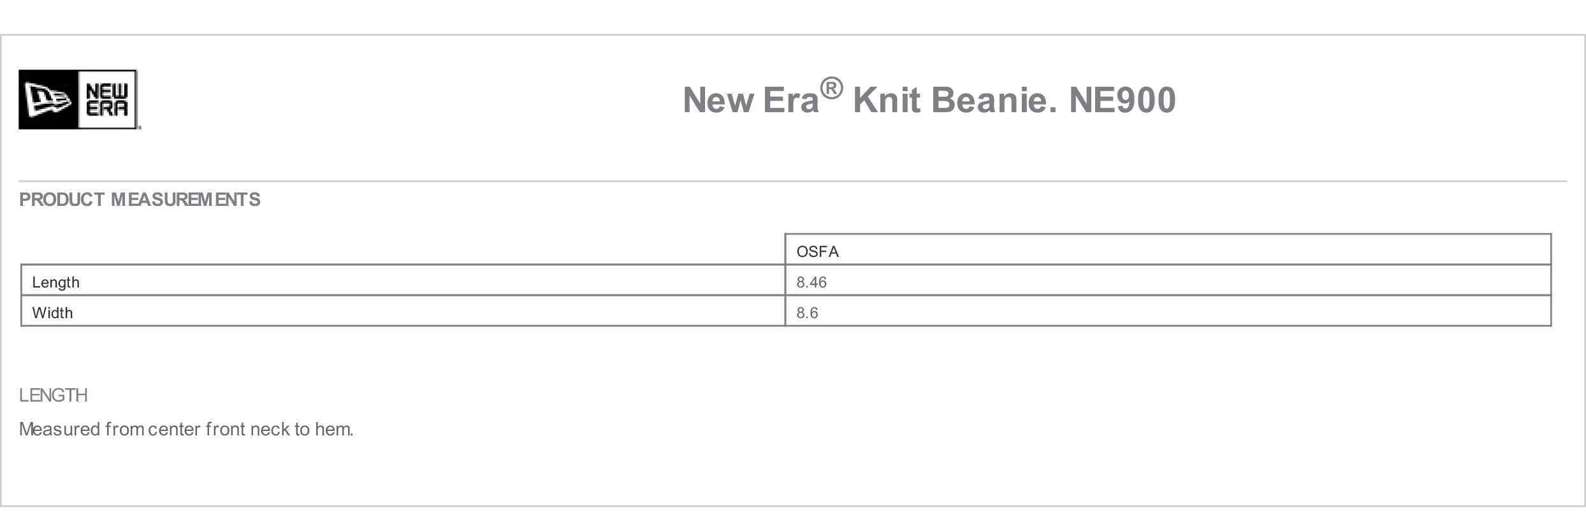Image resolution: width=1586 pixels, height=524 pixels.
Task: Click the NEW ERA wordmark in the logo
Action: point(107,100)
